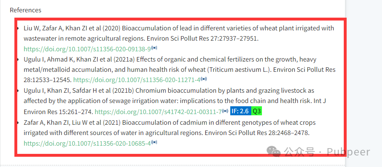
Task: Click the green Q3 quartile badge
Action: (x=257, y=111)
